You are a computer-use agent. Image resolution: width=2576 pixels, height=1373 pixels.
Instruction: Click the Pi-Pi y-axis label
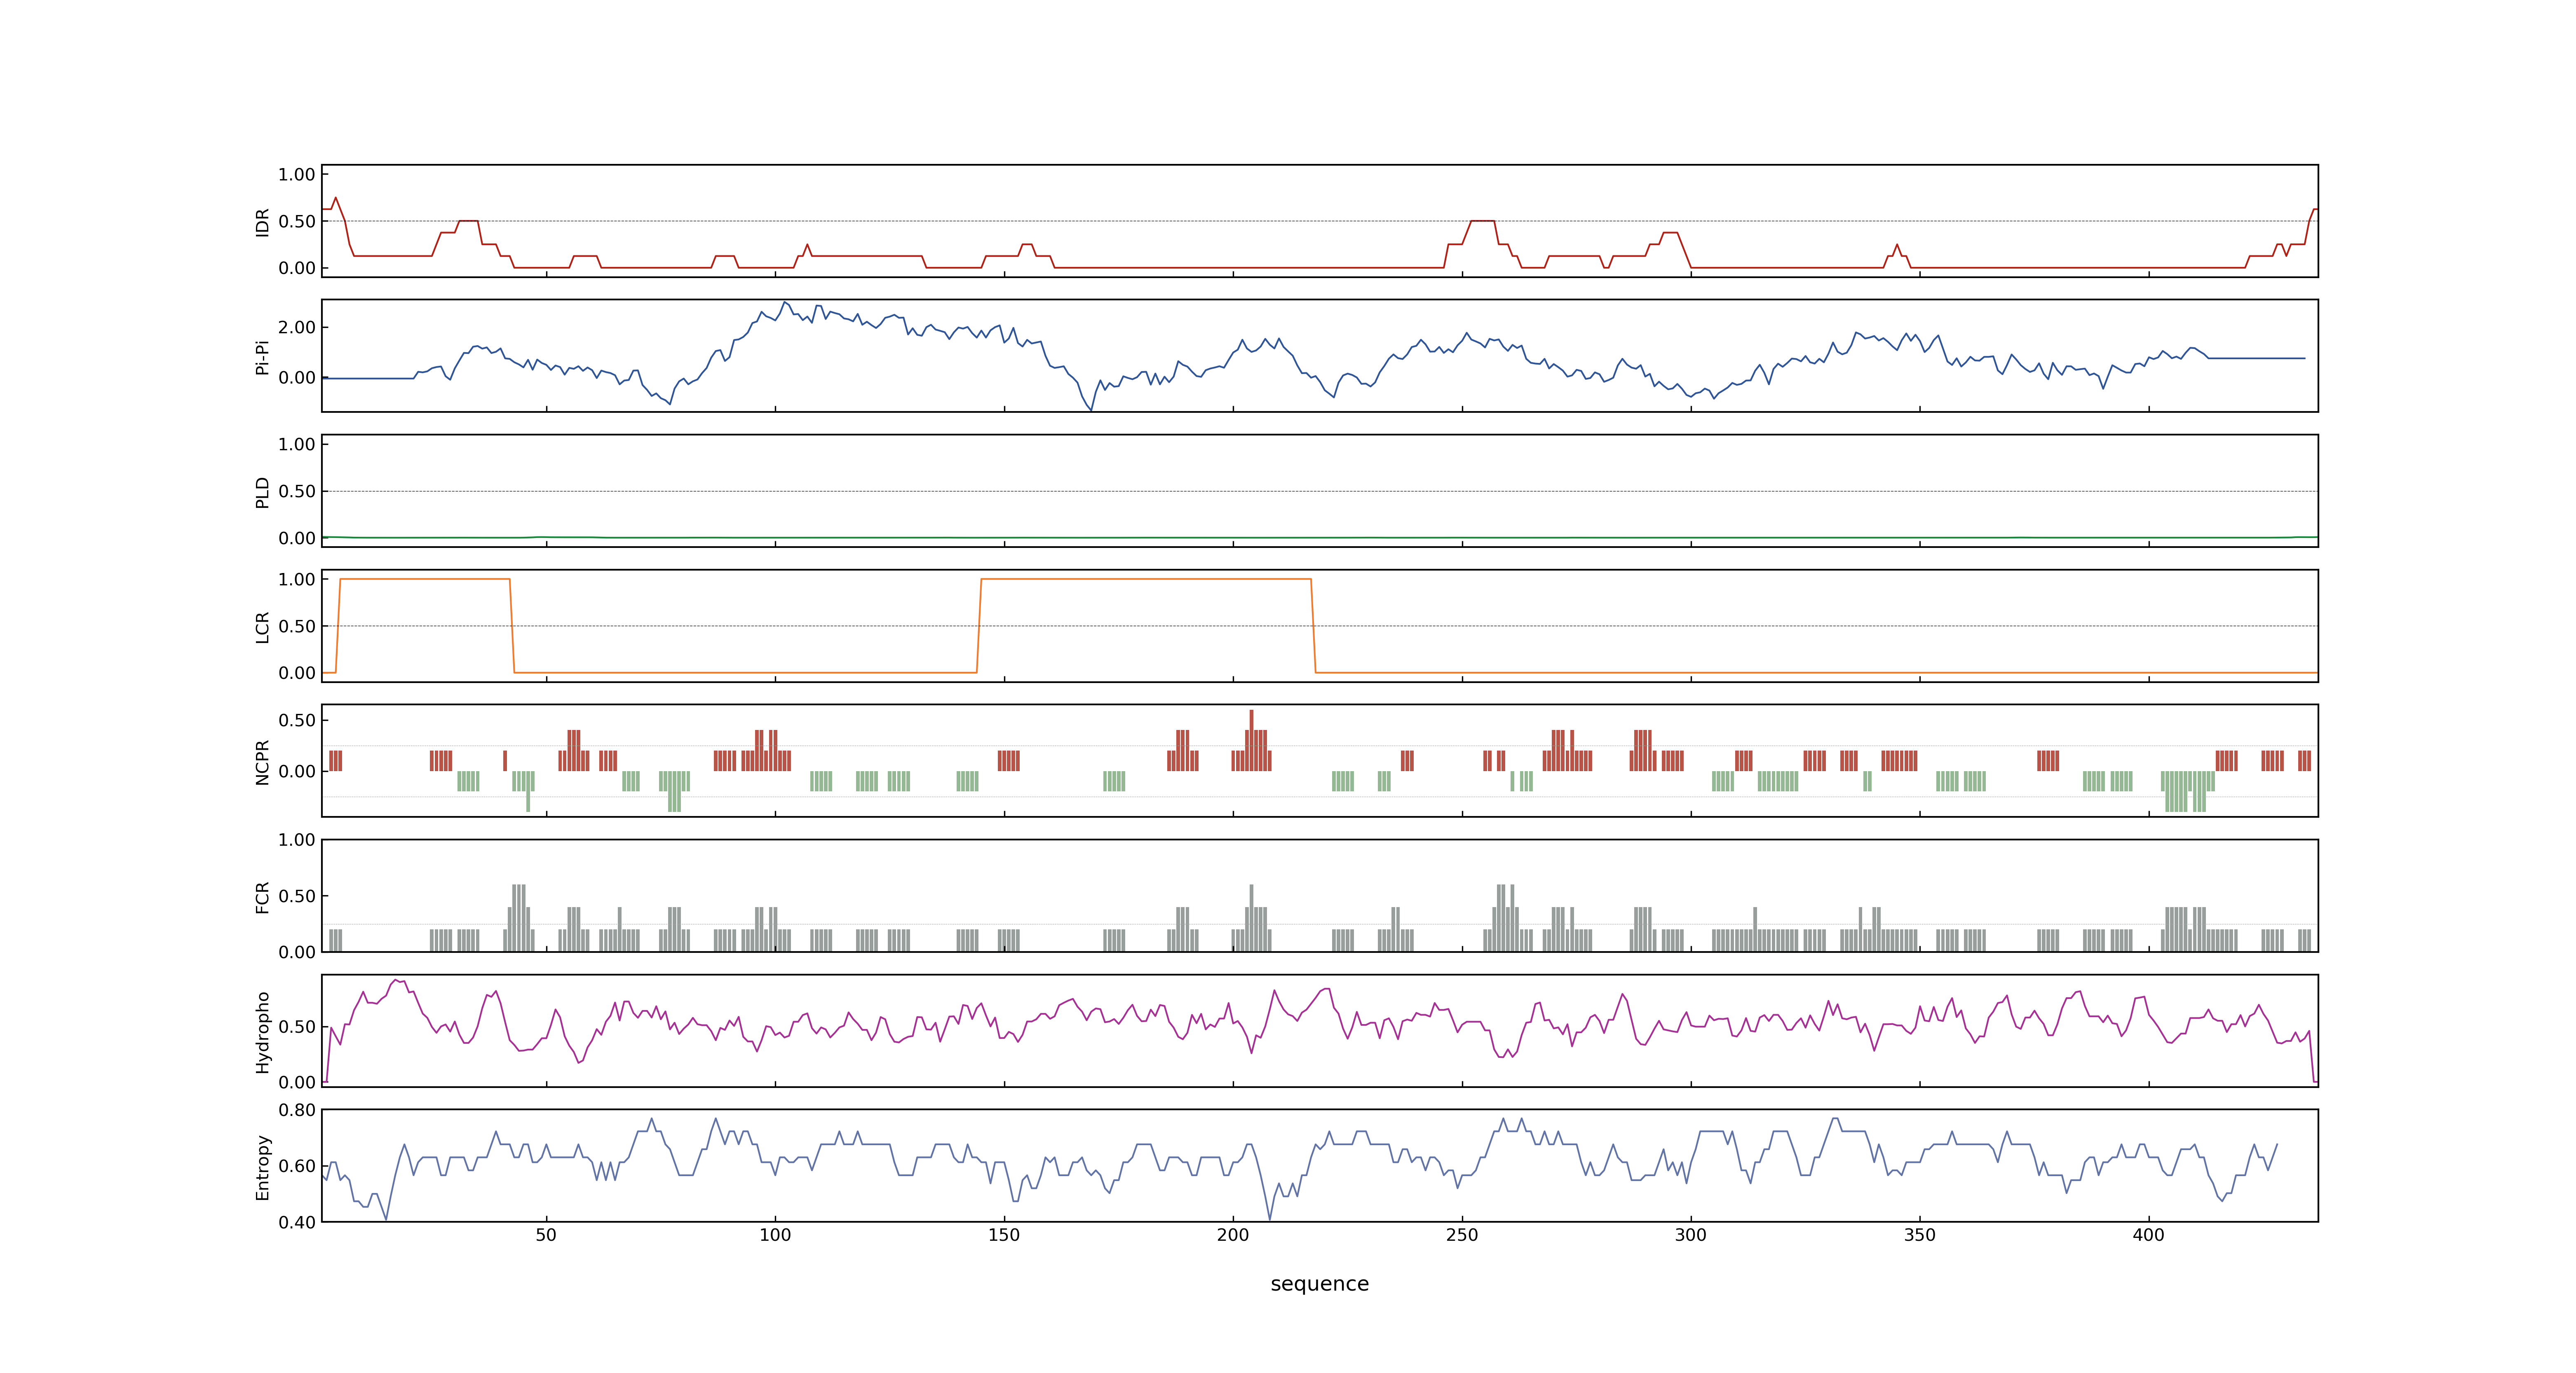click(263, 357)
